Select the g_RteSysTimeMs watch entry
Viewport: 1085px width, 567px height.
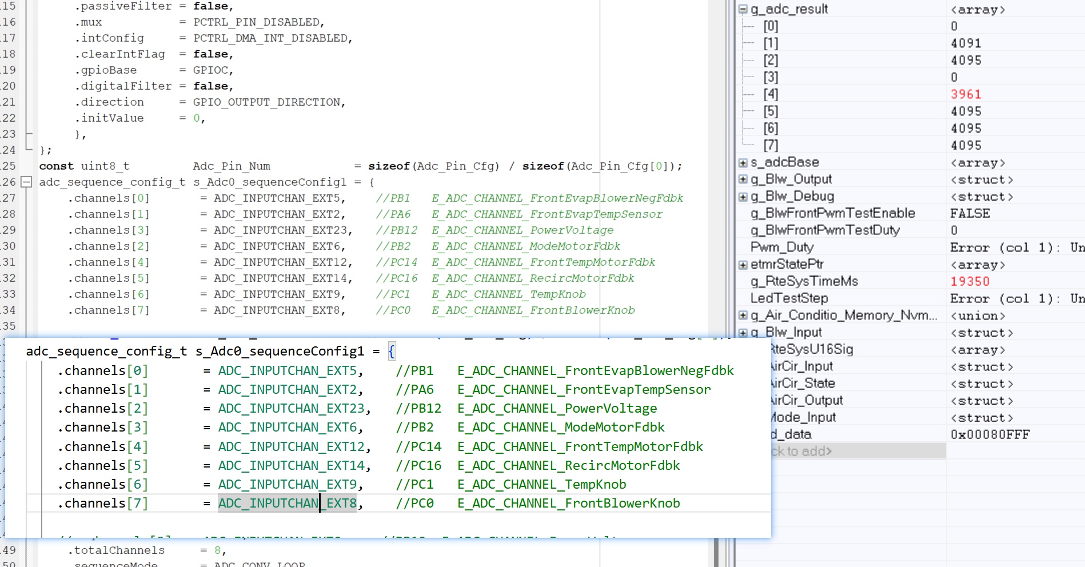pos(804,281)
